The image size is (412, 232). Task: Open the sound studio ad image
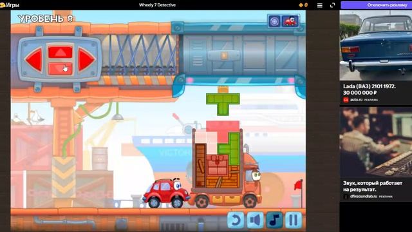pyautogui.click(x=376, y=142)
